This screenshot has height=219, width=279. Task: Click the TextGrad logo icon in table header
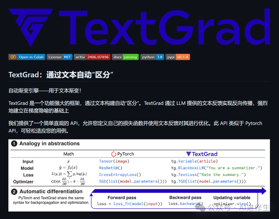189,154
